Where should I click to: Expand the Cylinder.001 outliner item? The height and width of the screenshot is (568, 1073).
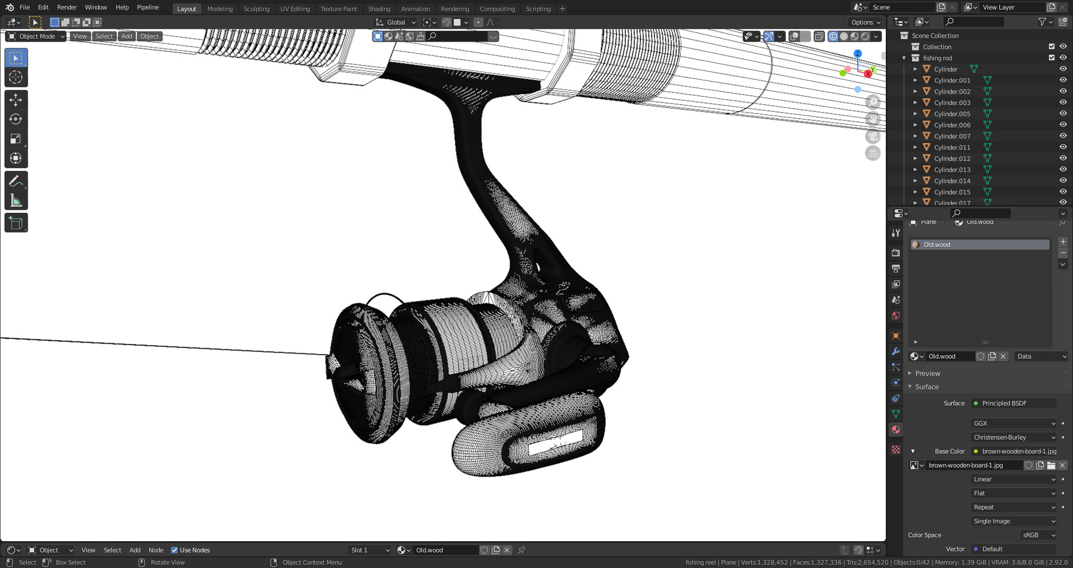[915, 80]
